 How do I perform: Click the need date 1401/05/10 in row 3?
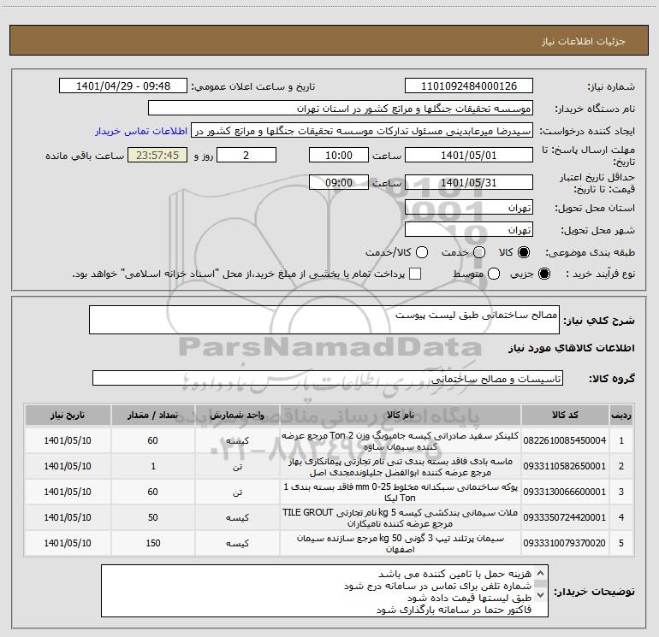(x=68, y=492)
